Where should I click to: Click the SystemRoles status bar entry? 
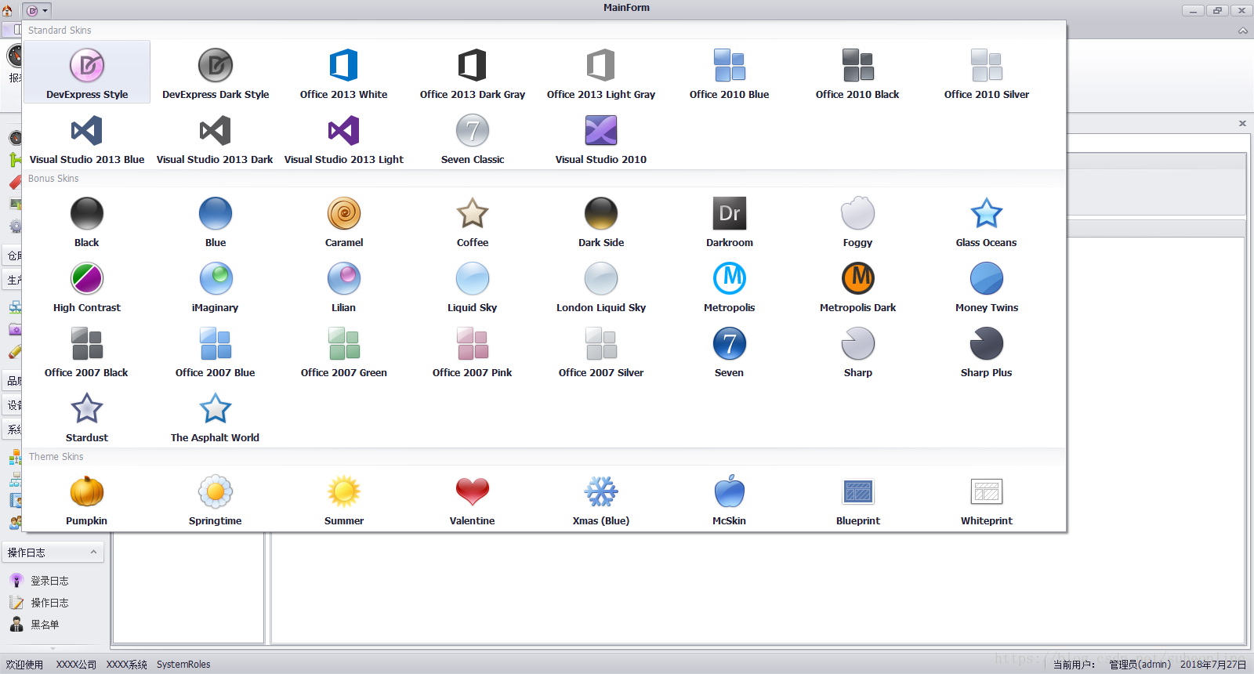pyautogui.click(x=183, y=665)
